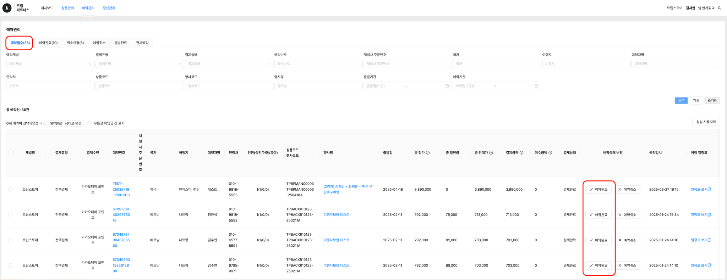Viewport: 727px width, 280px height.
Task: Click 예약취소 button in the 2025-01-24 14:16 row
Action: [x=627, y=240]
